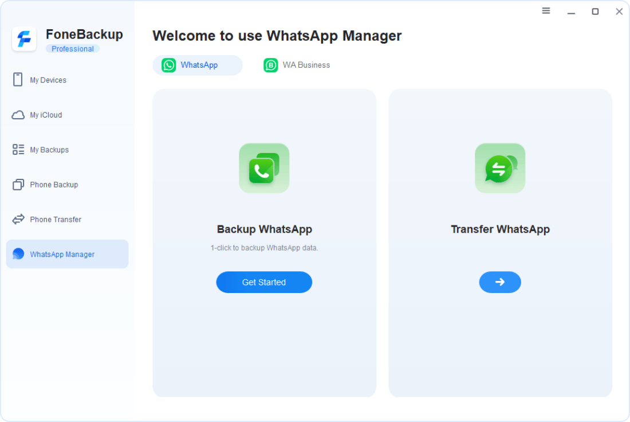Click the green WhatsApp tab icon
This screenshot has height=422, width=630.
pyautogui.click(x=169, y=65)
